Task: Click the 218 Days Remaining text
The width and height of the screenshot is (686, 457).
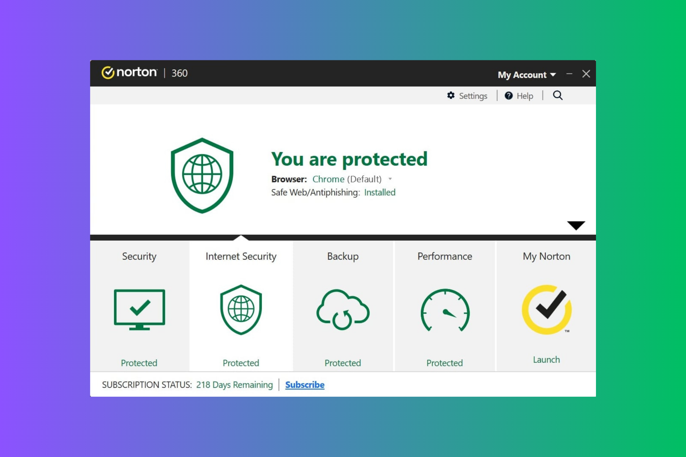Action: (x=234, y=385)
